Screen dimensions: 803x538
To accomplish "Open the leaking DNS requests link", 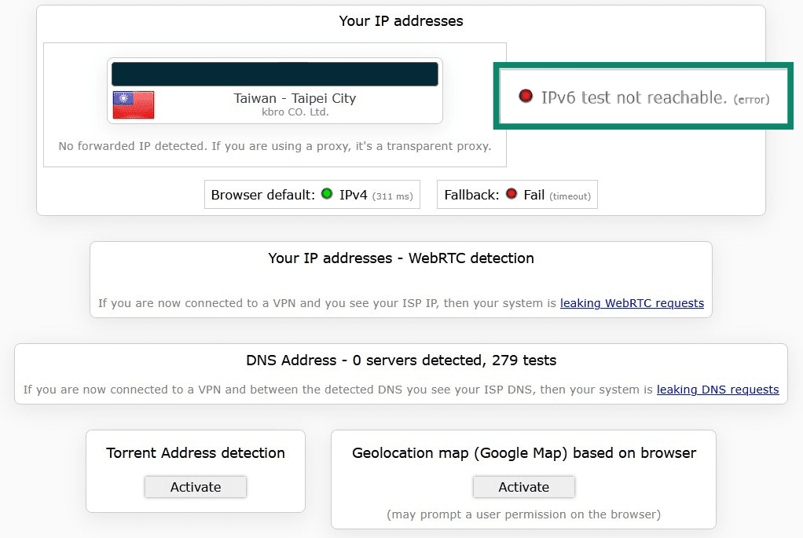I will tap(717, 390).
